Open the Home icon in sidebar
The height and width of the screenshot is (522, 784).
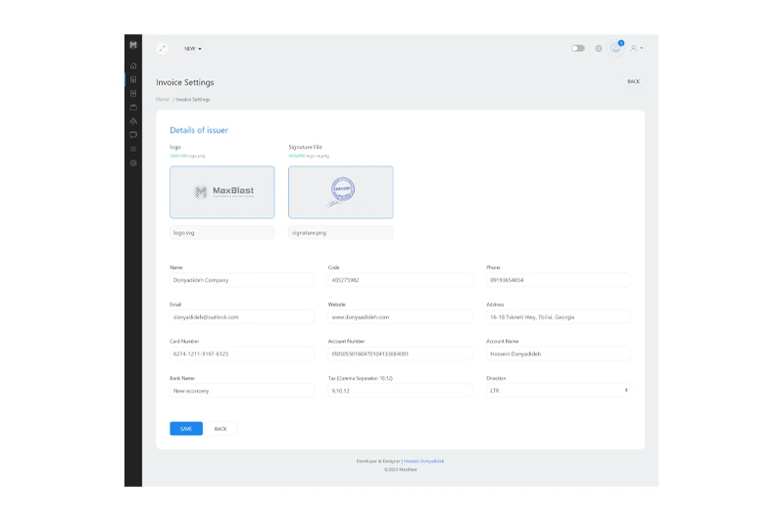click(133, 66)
